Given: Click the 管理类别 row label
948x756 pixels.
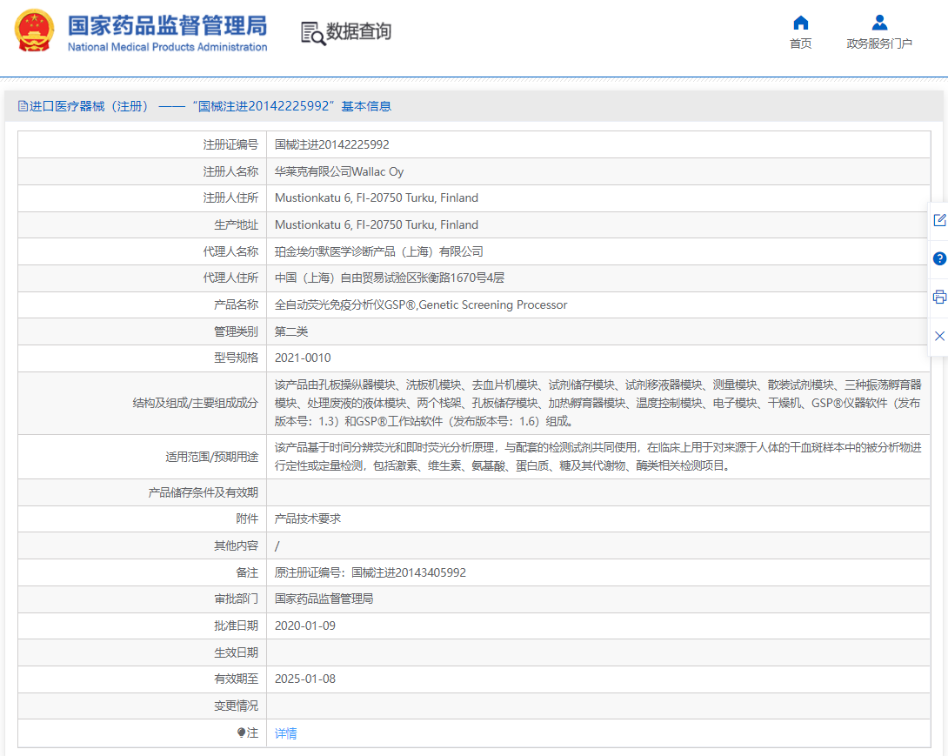Looking at the screenshot, I should [236, 331].
